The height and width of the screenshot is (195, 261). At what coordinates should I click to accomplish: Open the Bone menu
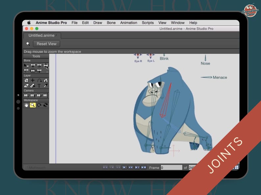point(111,23)
